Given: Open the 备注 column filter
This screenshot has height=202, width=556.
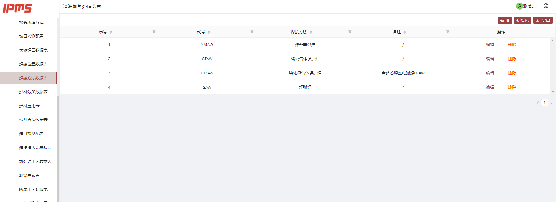Looking at the screenshot, I should (x=448, y=32).
